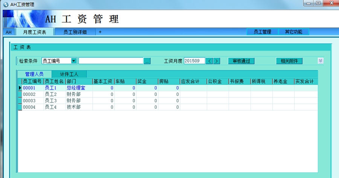Click the 奖金 column header
Viewport: 339px width, 178px height.
pos(147,81)
